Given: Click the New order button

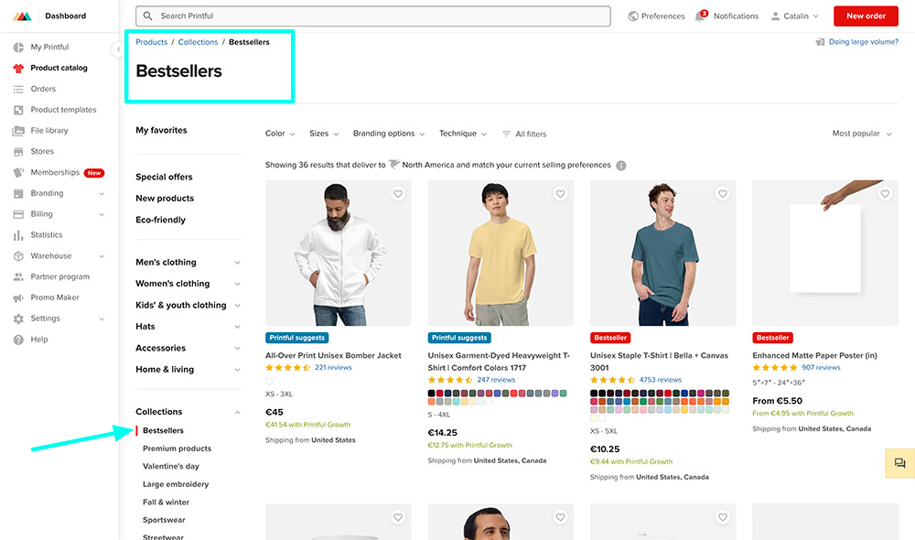Looking at the screenshot, I should [866, 16].
